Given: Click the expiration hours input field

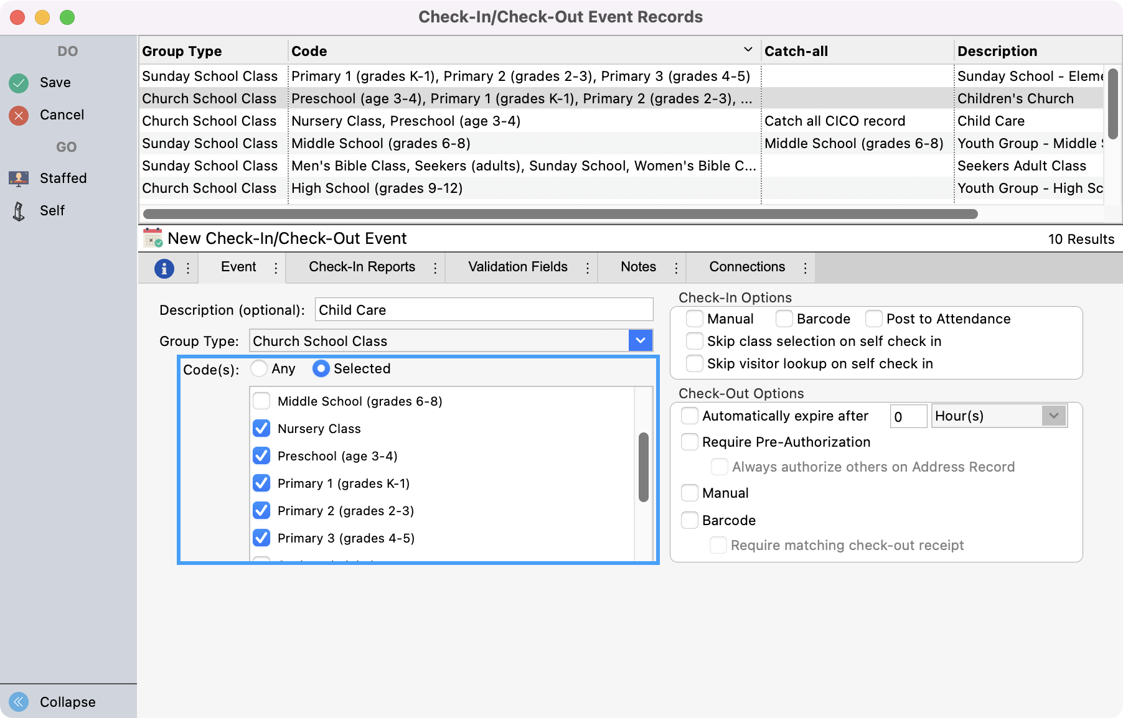Looking at the screenshot, I should [908, 416].
